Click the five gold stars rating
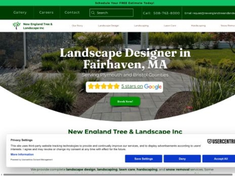The height and width of the screenshot is (176, 235). [103, 86]
